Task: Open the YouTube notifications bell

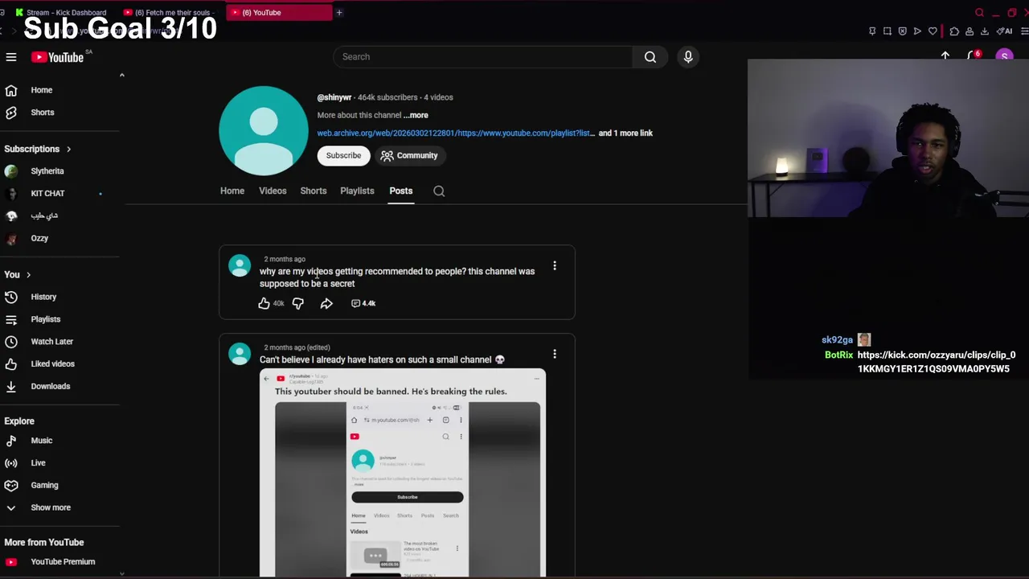Action: pos(974,56)
